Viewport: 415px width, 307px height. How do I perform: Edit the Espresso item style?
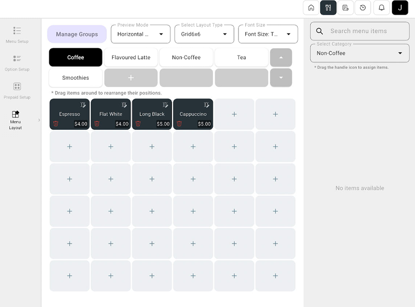pyautogui.click(x=83, y=105)
